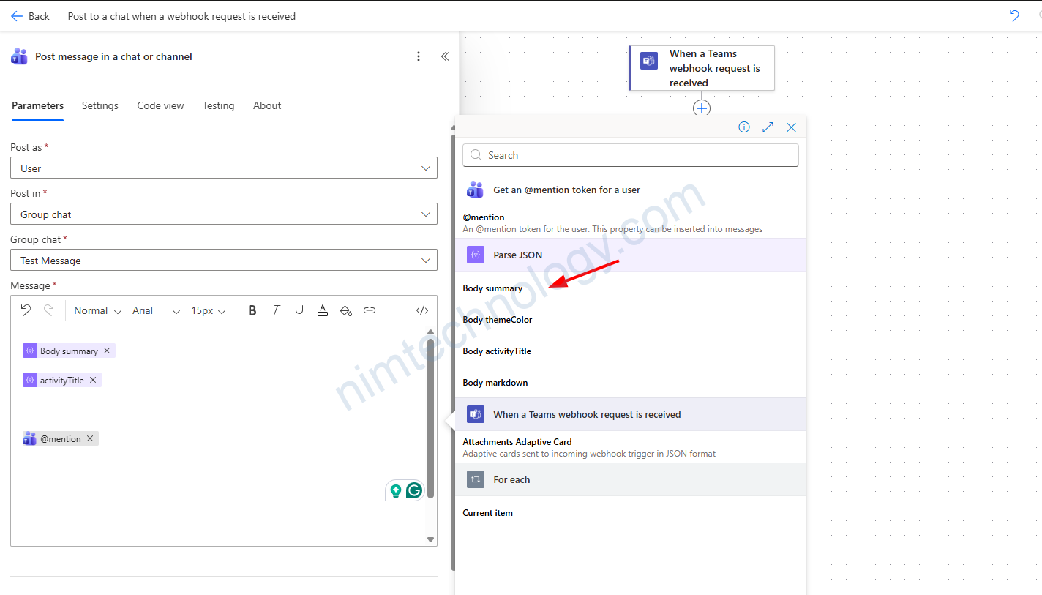The height and width of the screenshot is (595, 1042).
Task: Go back using the Back button
Action: 30,16
